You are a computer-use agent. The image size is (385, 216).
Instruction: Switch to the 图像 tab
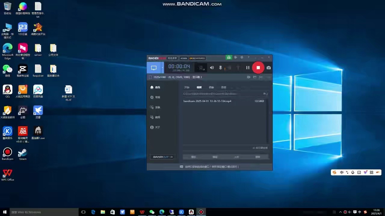tap(211, 87)
